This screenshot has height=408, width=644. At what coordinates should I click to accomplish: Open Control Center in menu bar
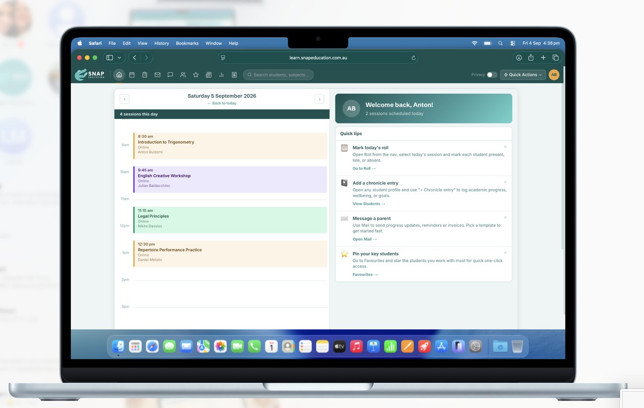(513, 43)
